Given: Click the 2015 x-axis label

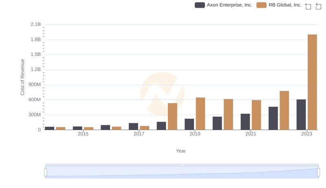Looking at the screenshot, I should tap(83, 134).
